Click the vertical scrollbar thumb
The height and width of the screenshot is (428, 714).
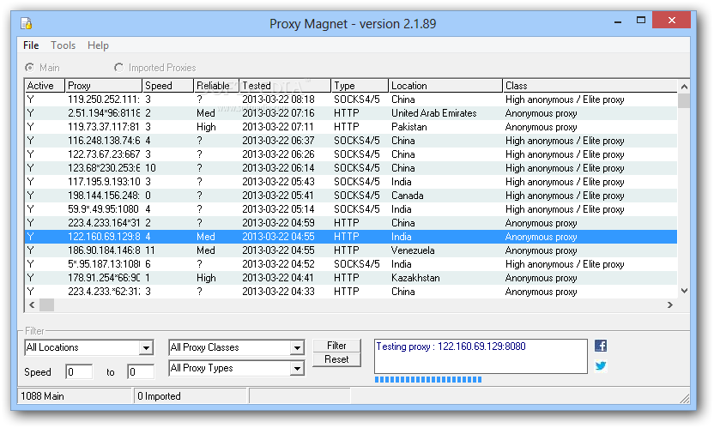tap(683, 100)
